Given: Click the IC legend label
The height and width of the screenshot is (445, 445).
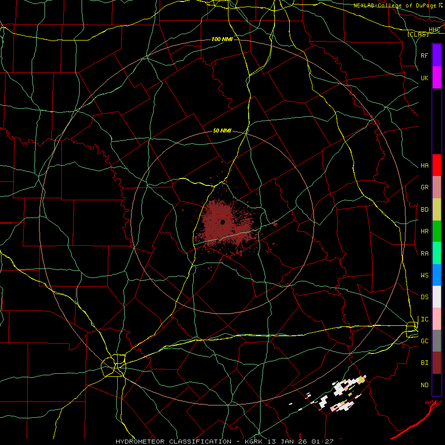Looking at the screenshot, I should (424, 319).
